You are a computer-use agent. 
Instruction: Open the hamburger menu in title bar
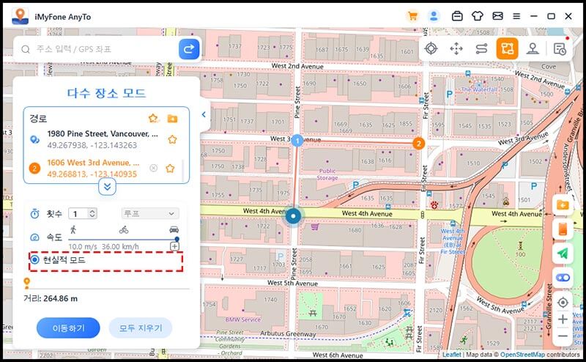tap(516, 16)
